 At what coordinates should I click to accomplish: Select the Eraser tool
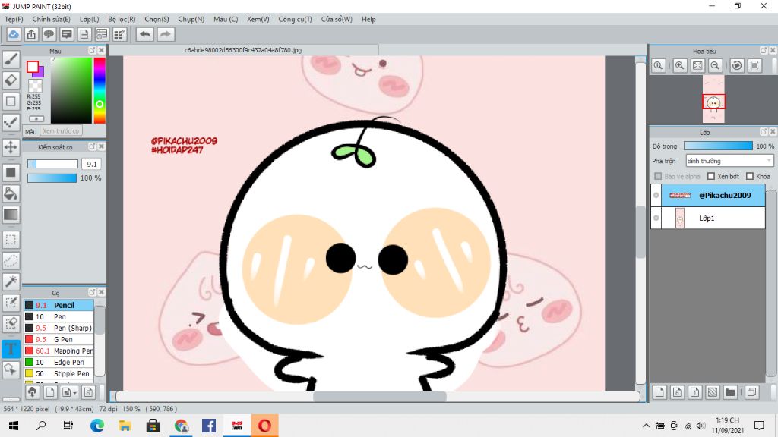[11, 80]
